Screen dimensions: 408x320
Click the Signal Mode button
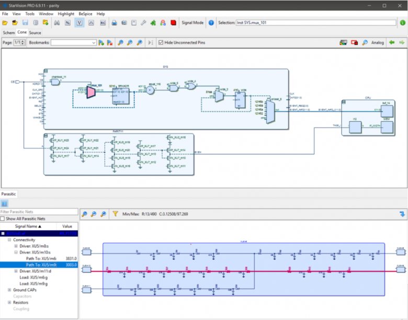192,23
